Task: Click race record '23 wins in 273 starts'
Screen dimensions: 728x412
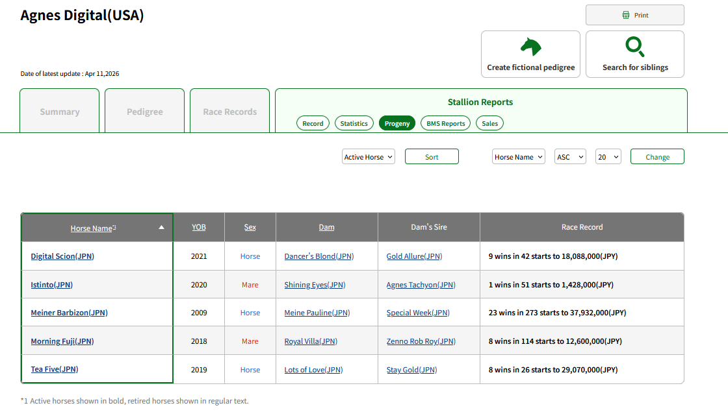Action: (x=557, y=313)
